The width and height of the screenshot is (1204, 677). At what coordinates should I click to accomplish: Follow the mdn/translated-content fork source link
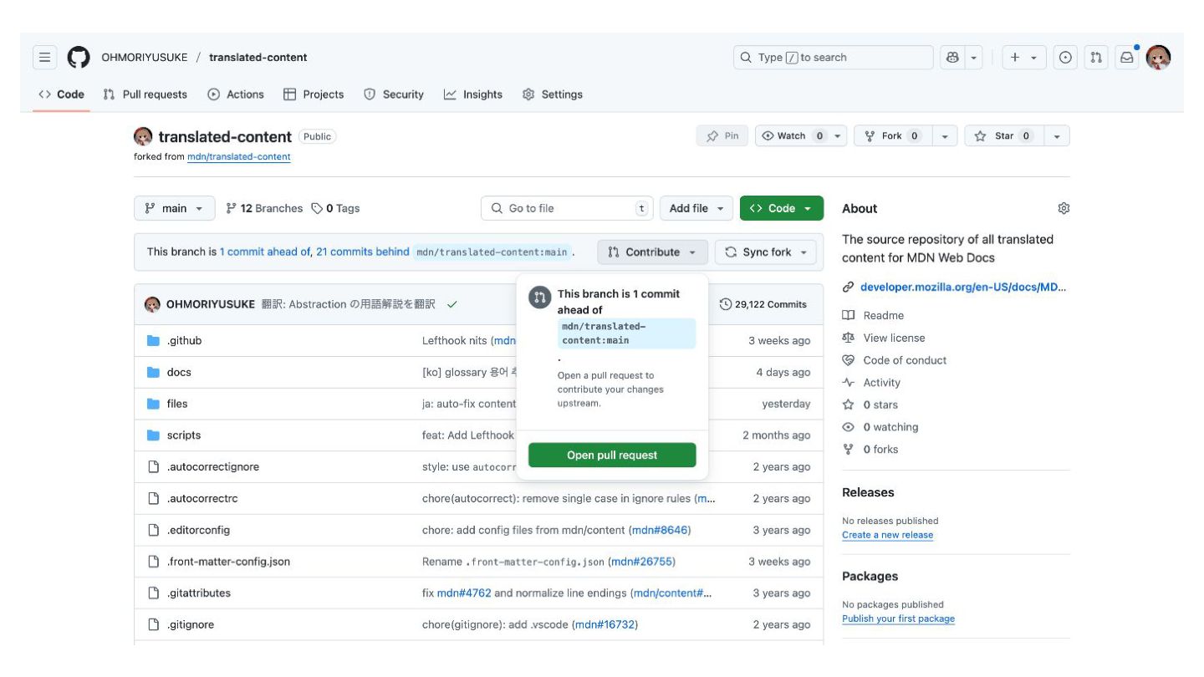[x=239, y=157]
